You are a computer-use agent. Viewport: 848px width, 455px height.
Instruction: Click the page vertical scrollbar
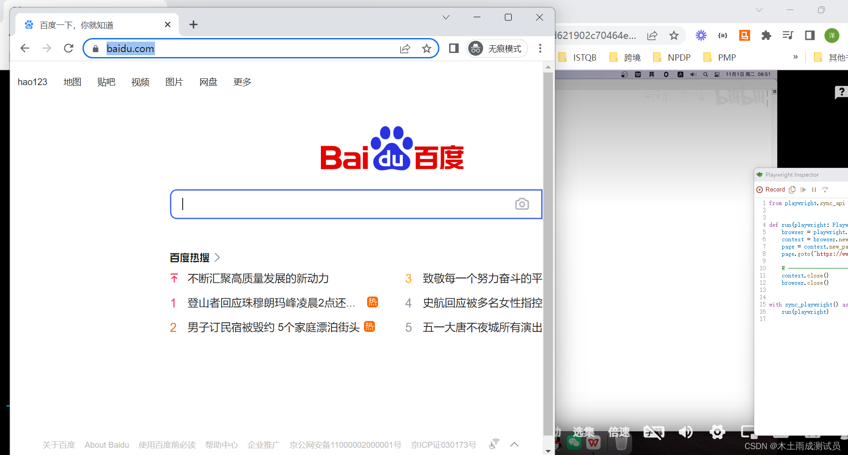point(548,254)
